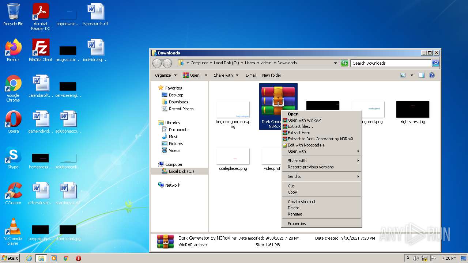This screenshot has width=468, height=263.
Task: Select Local Disk (C:) in sidebar
Action: tap(180, 171)
